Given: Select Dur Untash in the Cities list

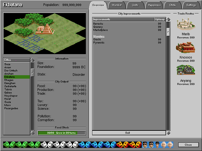Looking at the screenshot, I should click(17, 70).
